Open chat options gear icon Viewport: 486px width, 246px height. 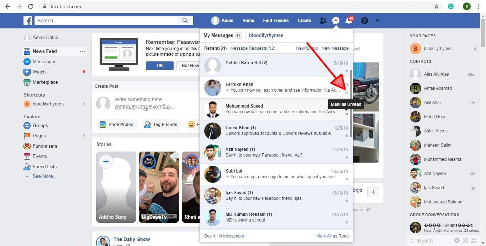tap(456, 241)
